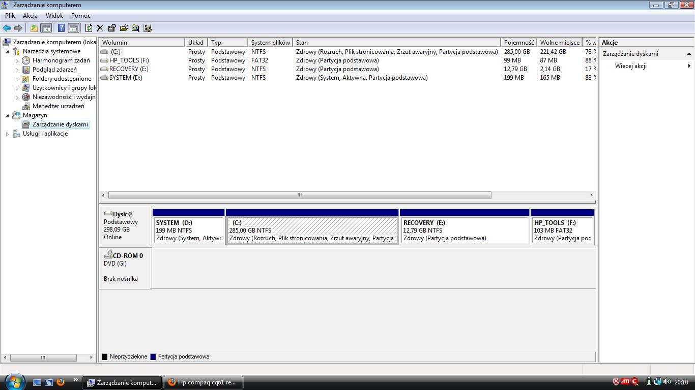695x390 pixels.
Task: Open Akcja menu
Action: [30, 16]
